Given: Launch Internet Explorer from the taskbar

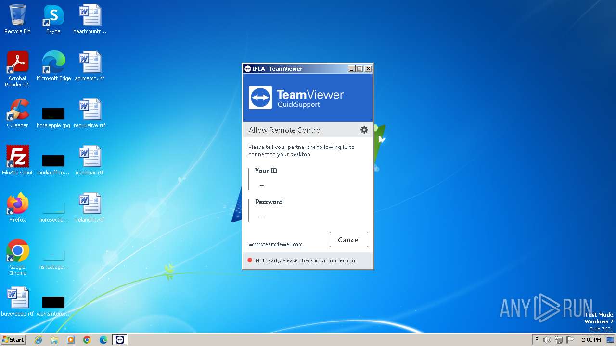Looking at the screenshot, I should pos(38,339).
